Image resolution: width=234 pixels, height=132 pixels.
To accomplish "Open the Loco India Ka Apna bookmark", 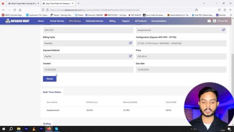I will (x=154, y=15).
